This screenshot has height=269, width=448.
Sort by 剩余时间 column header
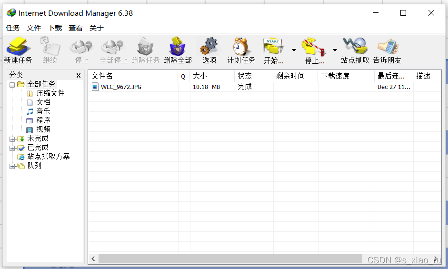pyautogui.click(x=296, y=76)
